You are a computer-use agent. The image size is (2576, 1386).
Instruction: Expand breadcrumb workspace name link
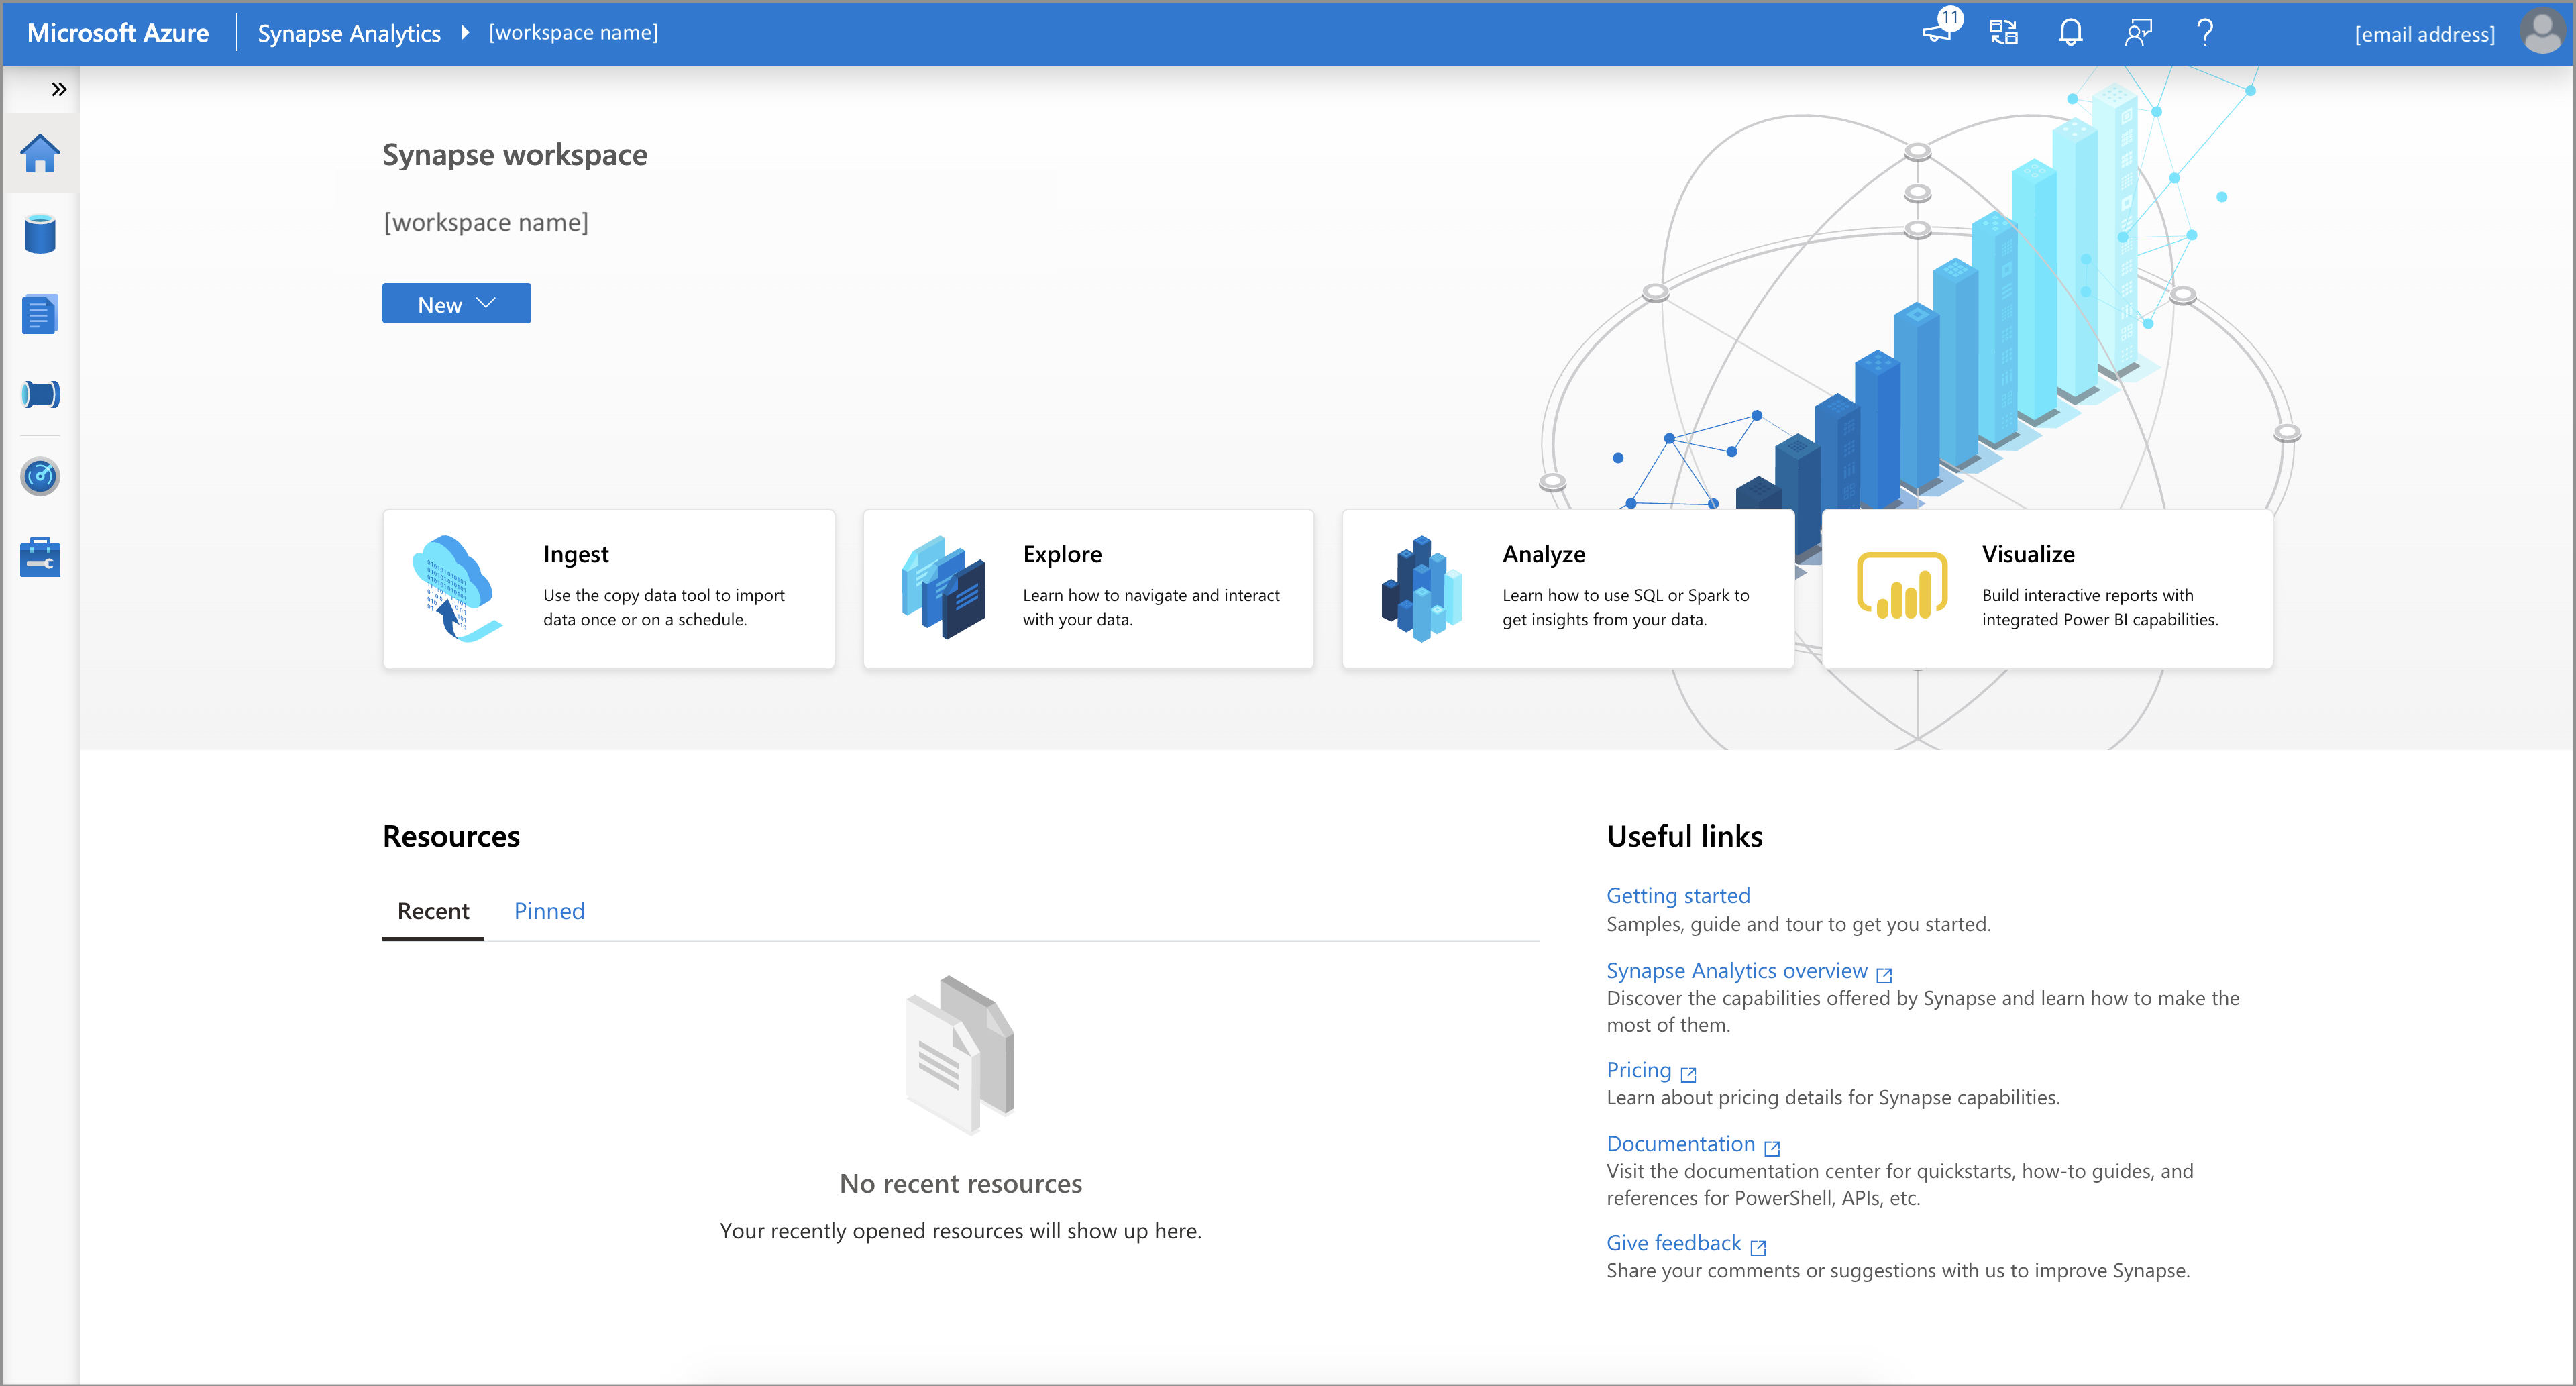click(580, 32)
